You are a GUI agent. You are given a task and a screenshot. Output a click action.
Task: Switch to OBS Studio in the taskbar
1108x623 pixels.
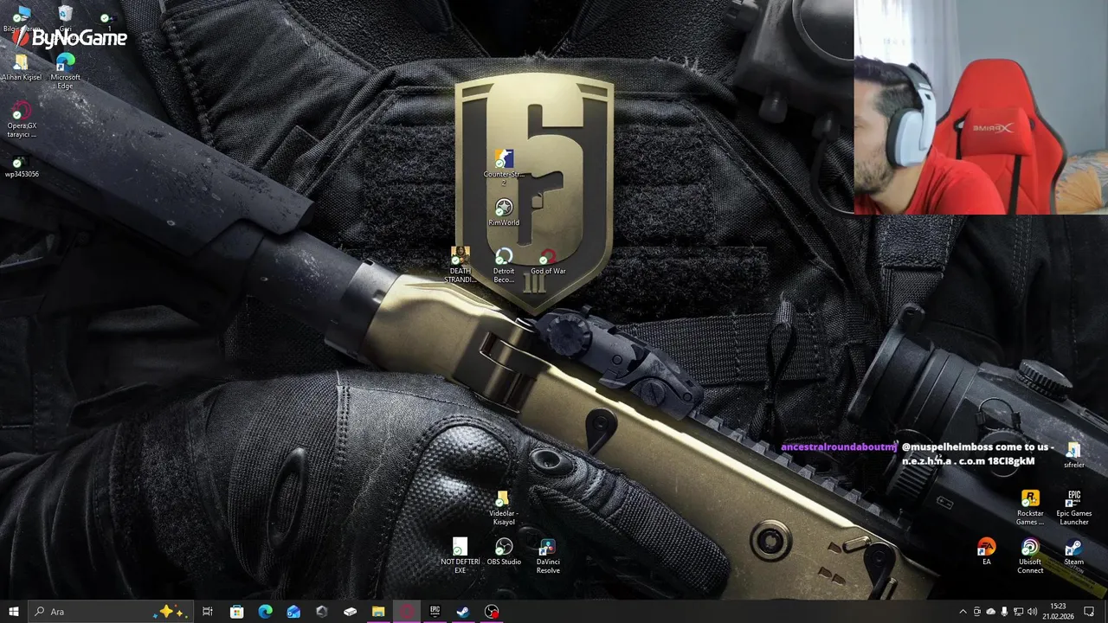pyautogui.click(x=492, y=612)
